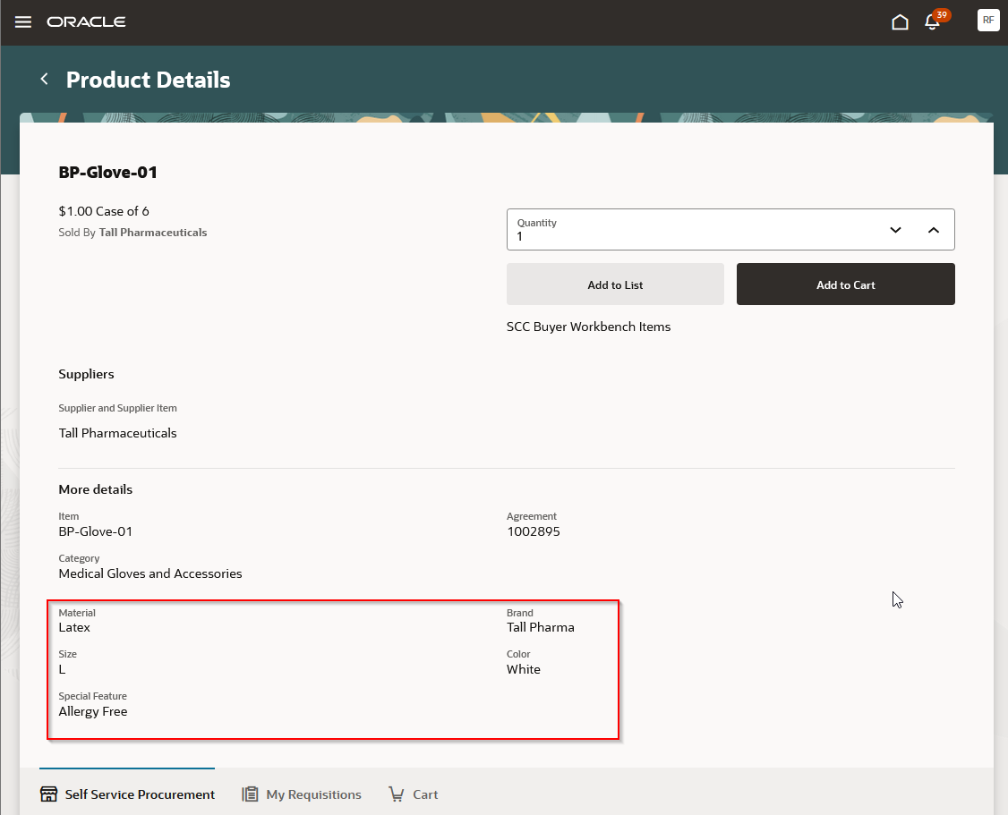
Task: Click Tall Pharmaceuticals under Suppliers
Action: (117, 434)
